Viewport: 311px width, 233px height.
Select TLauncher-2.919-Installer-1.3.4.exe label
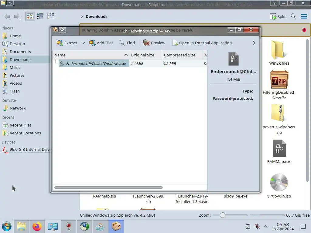192,199
